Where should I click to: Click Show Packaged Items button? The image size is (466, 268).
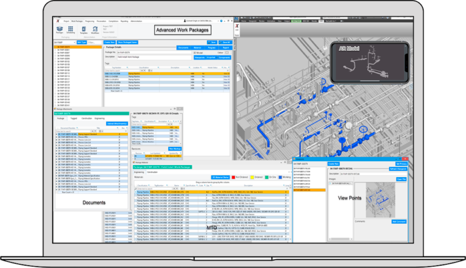(127, 42)
